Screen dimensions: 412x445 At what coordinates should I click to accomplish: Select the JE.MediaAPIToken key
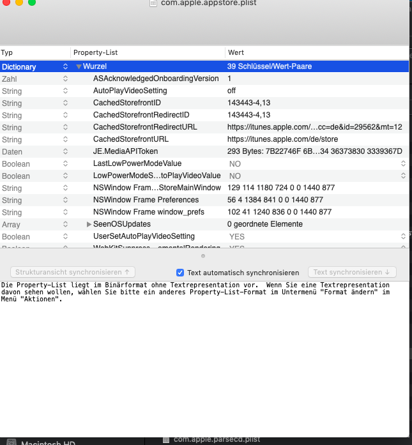[x=125, y=151]
